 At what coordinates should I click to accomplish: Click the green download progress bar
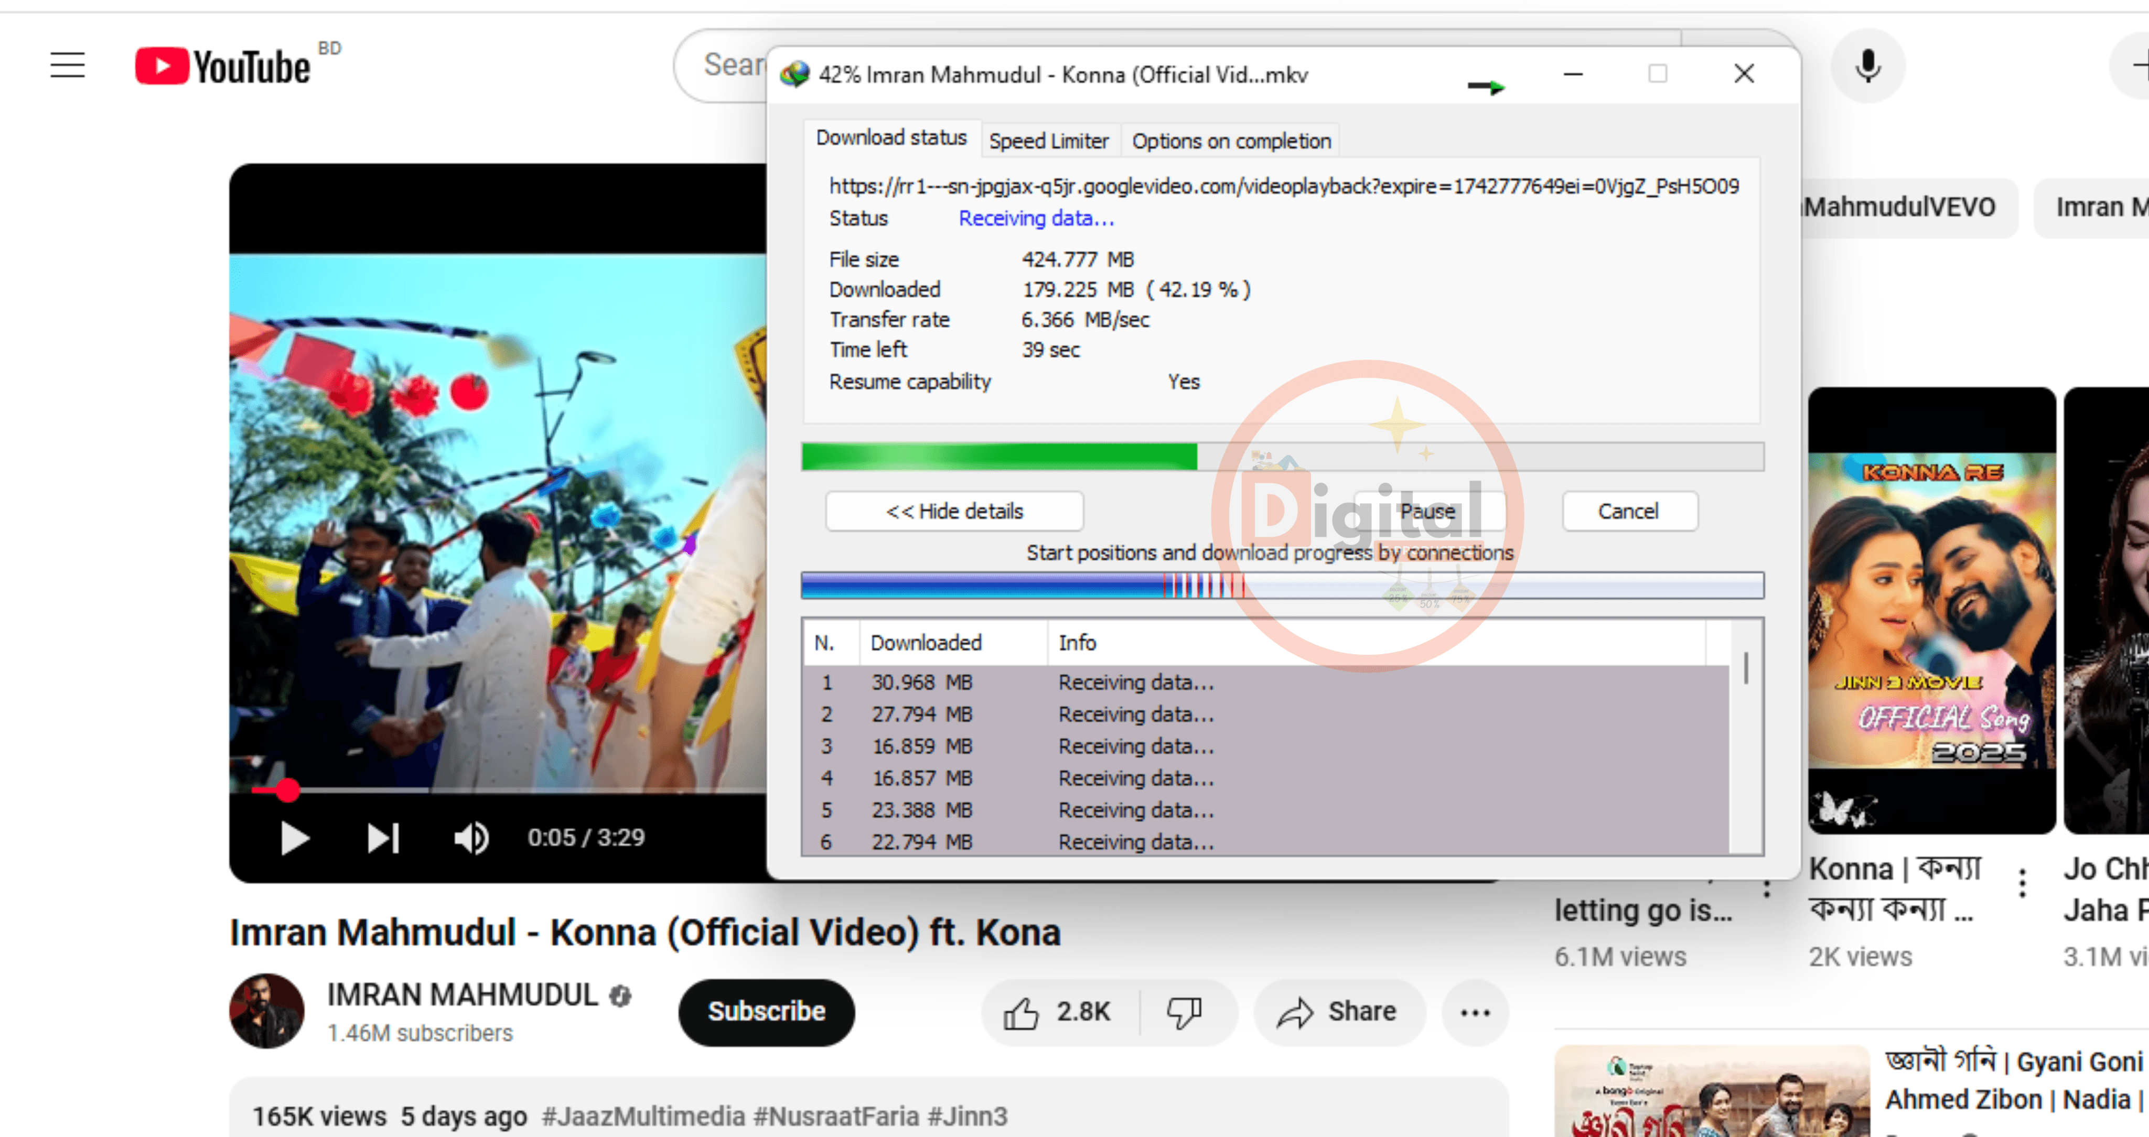[x=1282, y=456]
